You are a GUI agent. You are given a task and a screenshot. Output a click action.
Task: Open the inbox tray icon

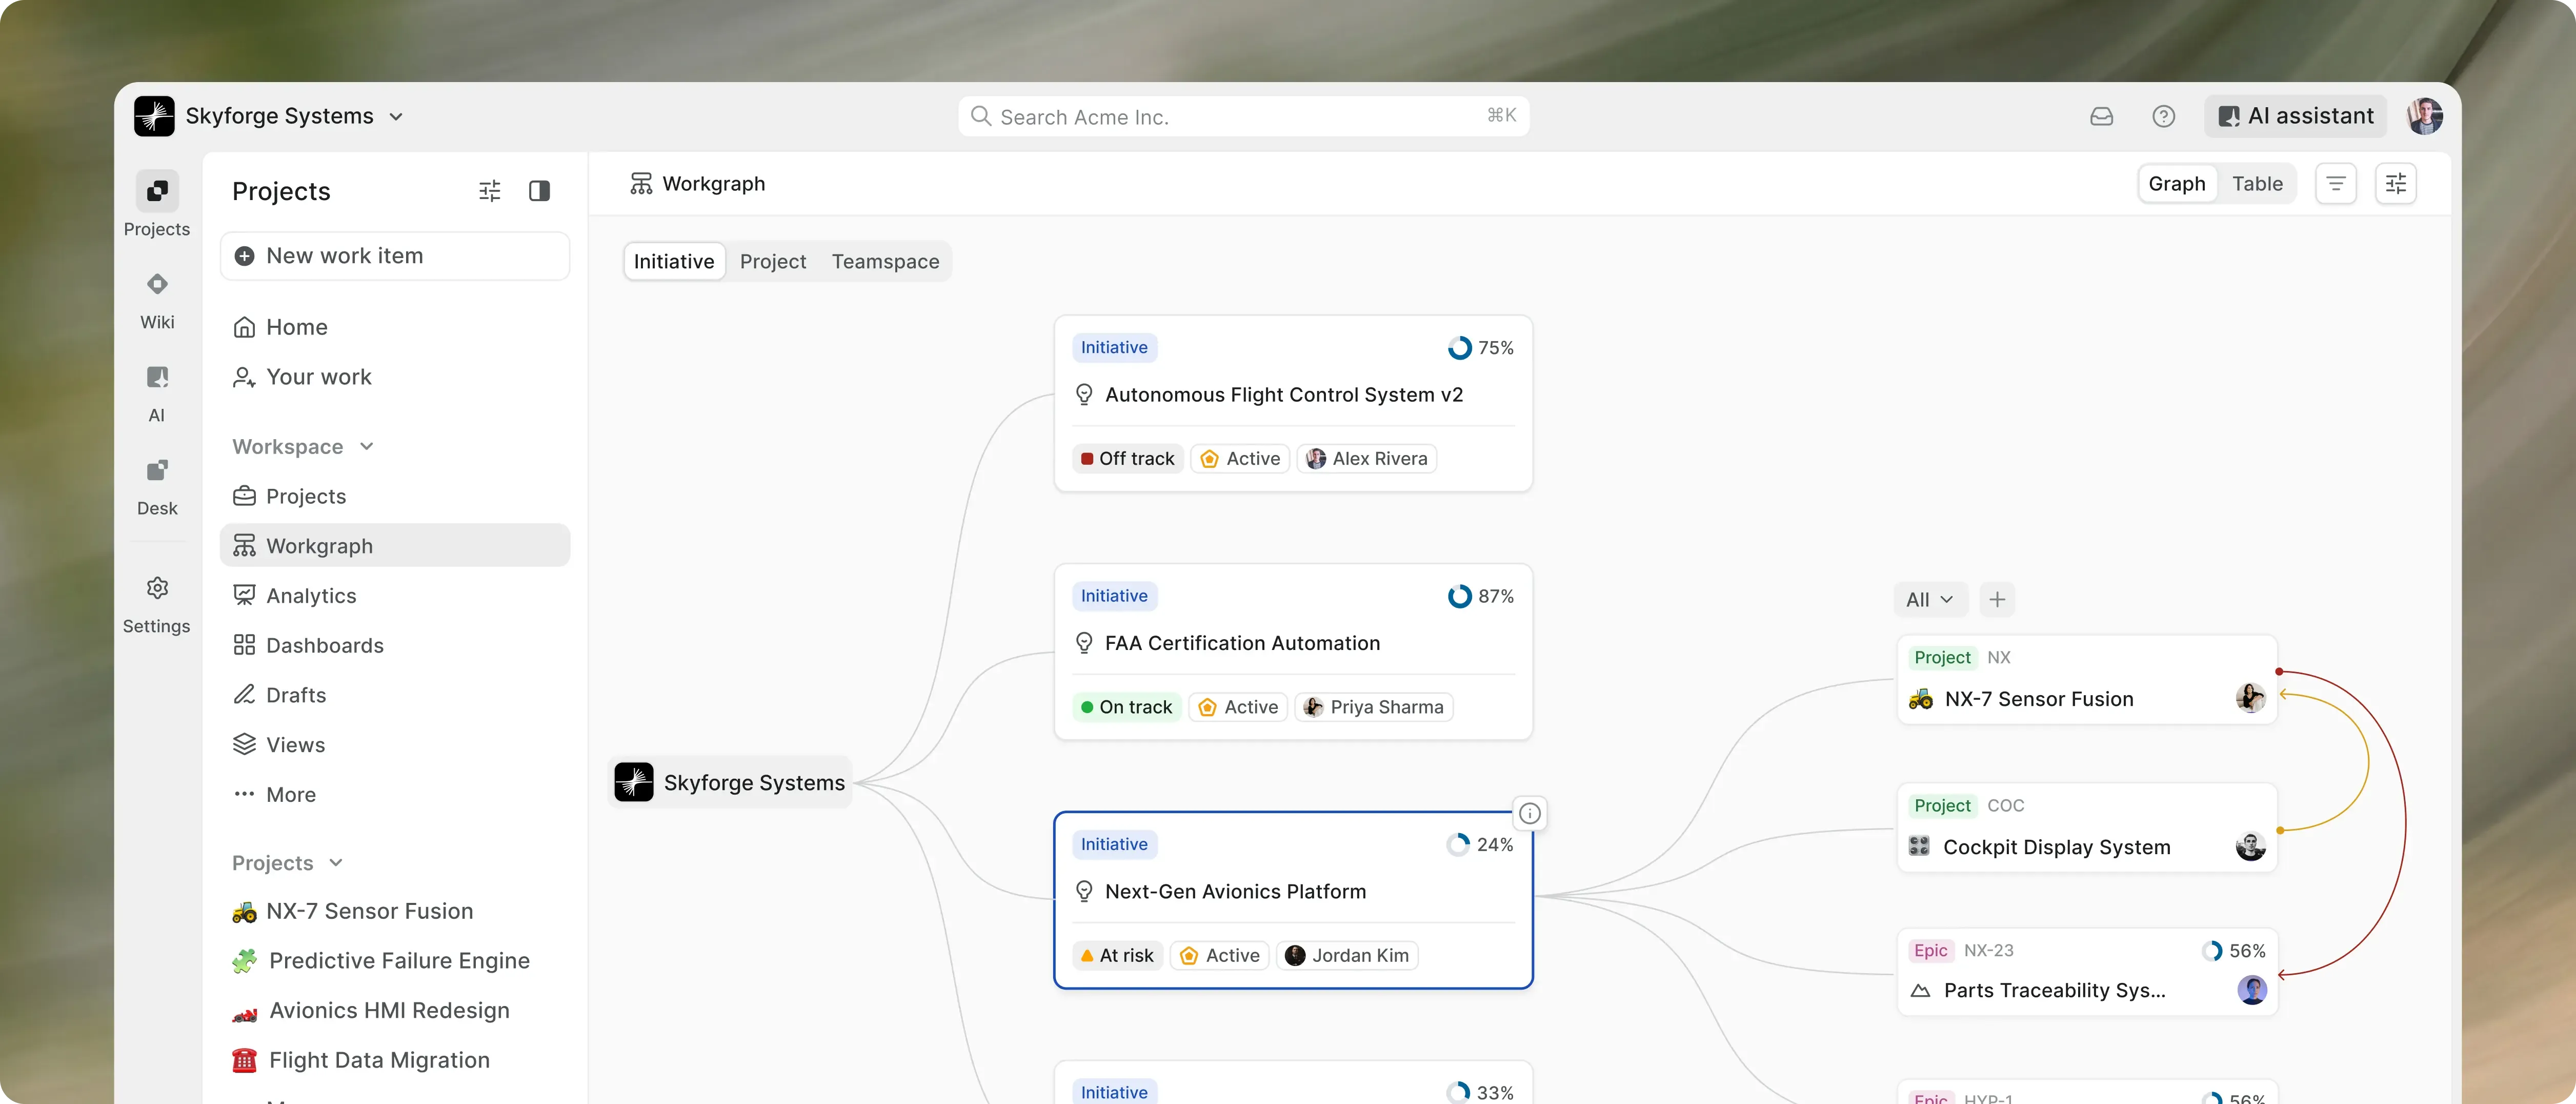coord(2102,116)
